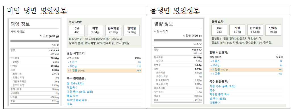Open 계란 국수 (농축, 요리) in 비빔냉면 related list
Image resolution: width=293 pixels, height=112 pixels.
point(80,92)
